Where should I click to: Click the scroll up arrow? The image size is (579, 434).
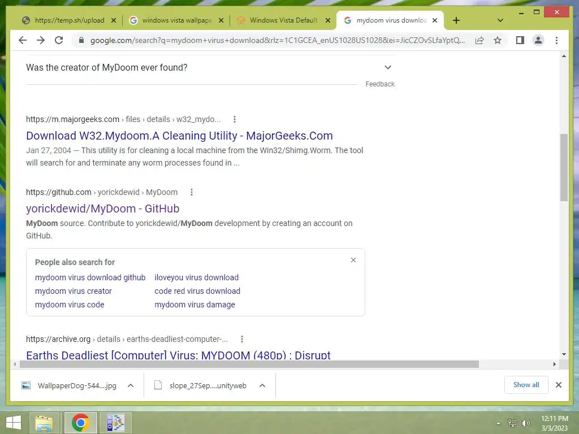click(x=564, y=56)
